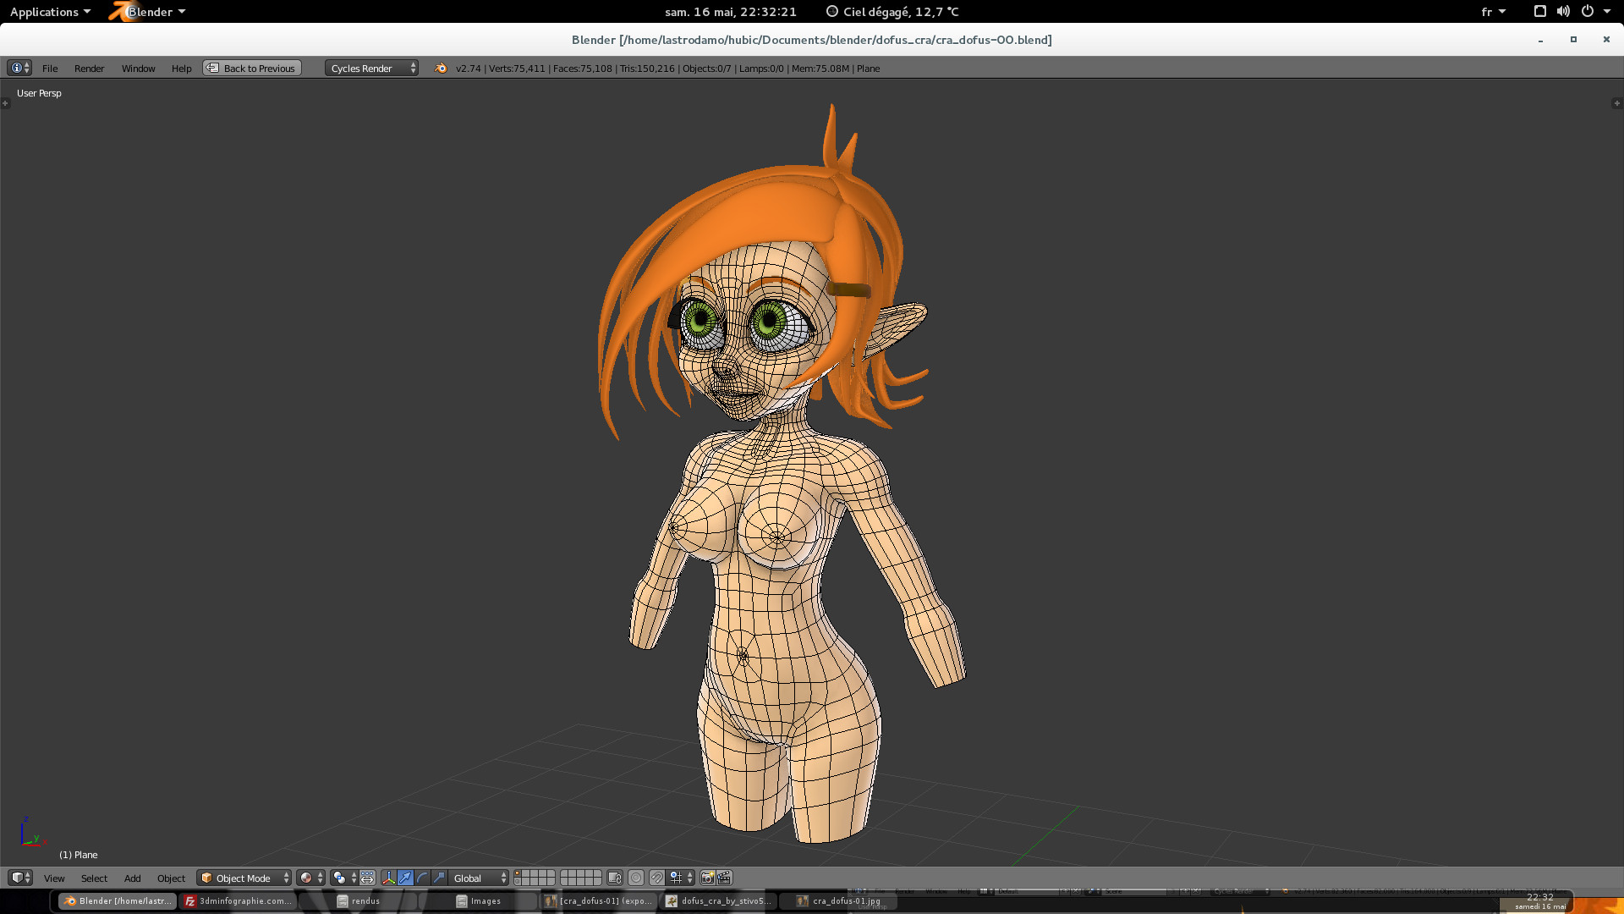Open the Add menu in viewport header
The width and height of the screenshot is (1624, 914).
[x=132, y=878]
